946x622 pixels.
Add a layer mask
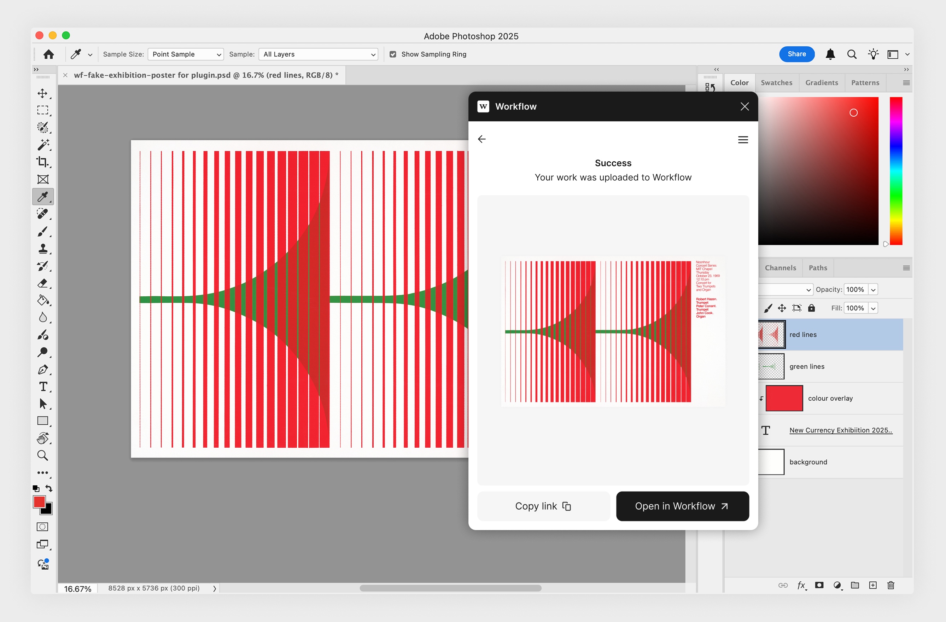(819, 585)
